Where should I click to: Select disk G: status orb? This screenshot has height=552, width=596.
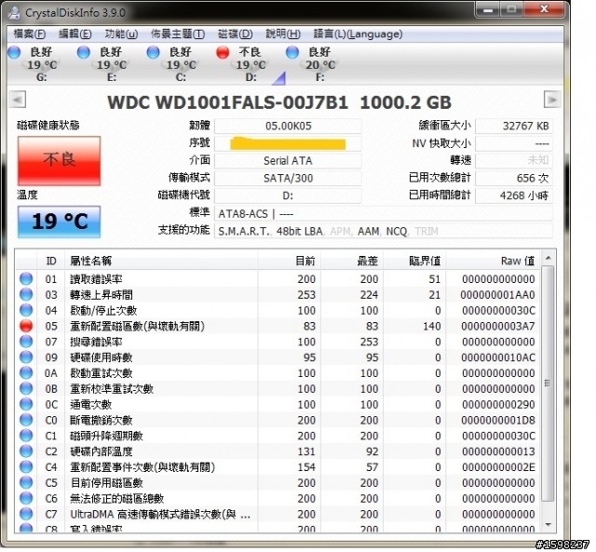coord(15,52)
